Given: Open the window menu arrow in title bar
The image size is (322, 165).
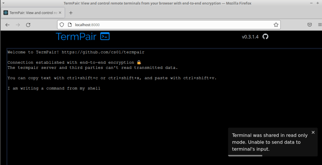Looking at the screenshot, I should click(3, 3).
